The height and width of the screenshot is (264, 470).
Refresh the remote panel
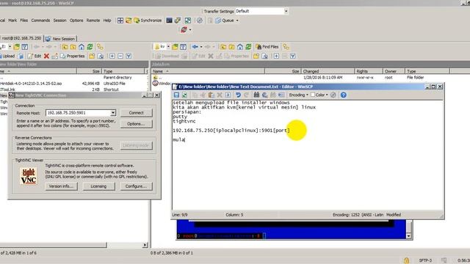tap(248, 47)
